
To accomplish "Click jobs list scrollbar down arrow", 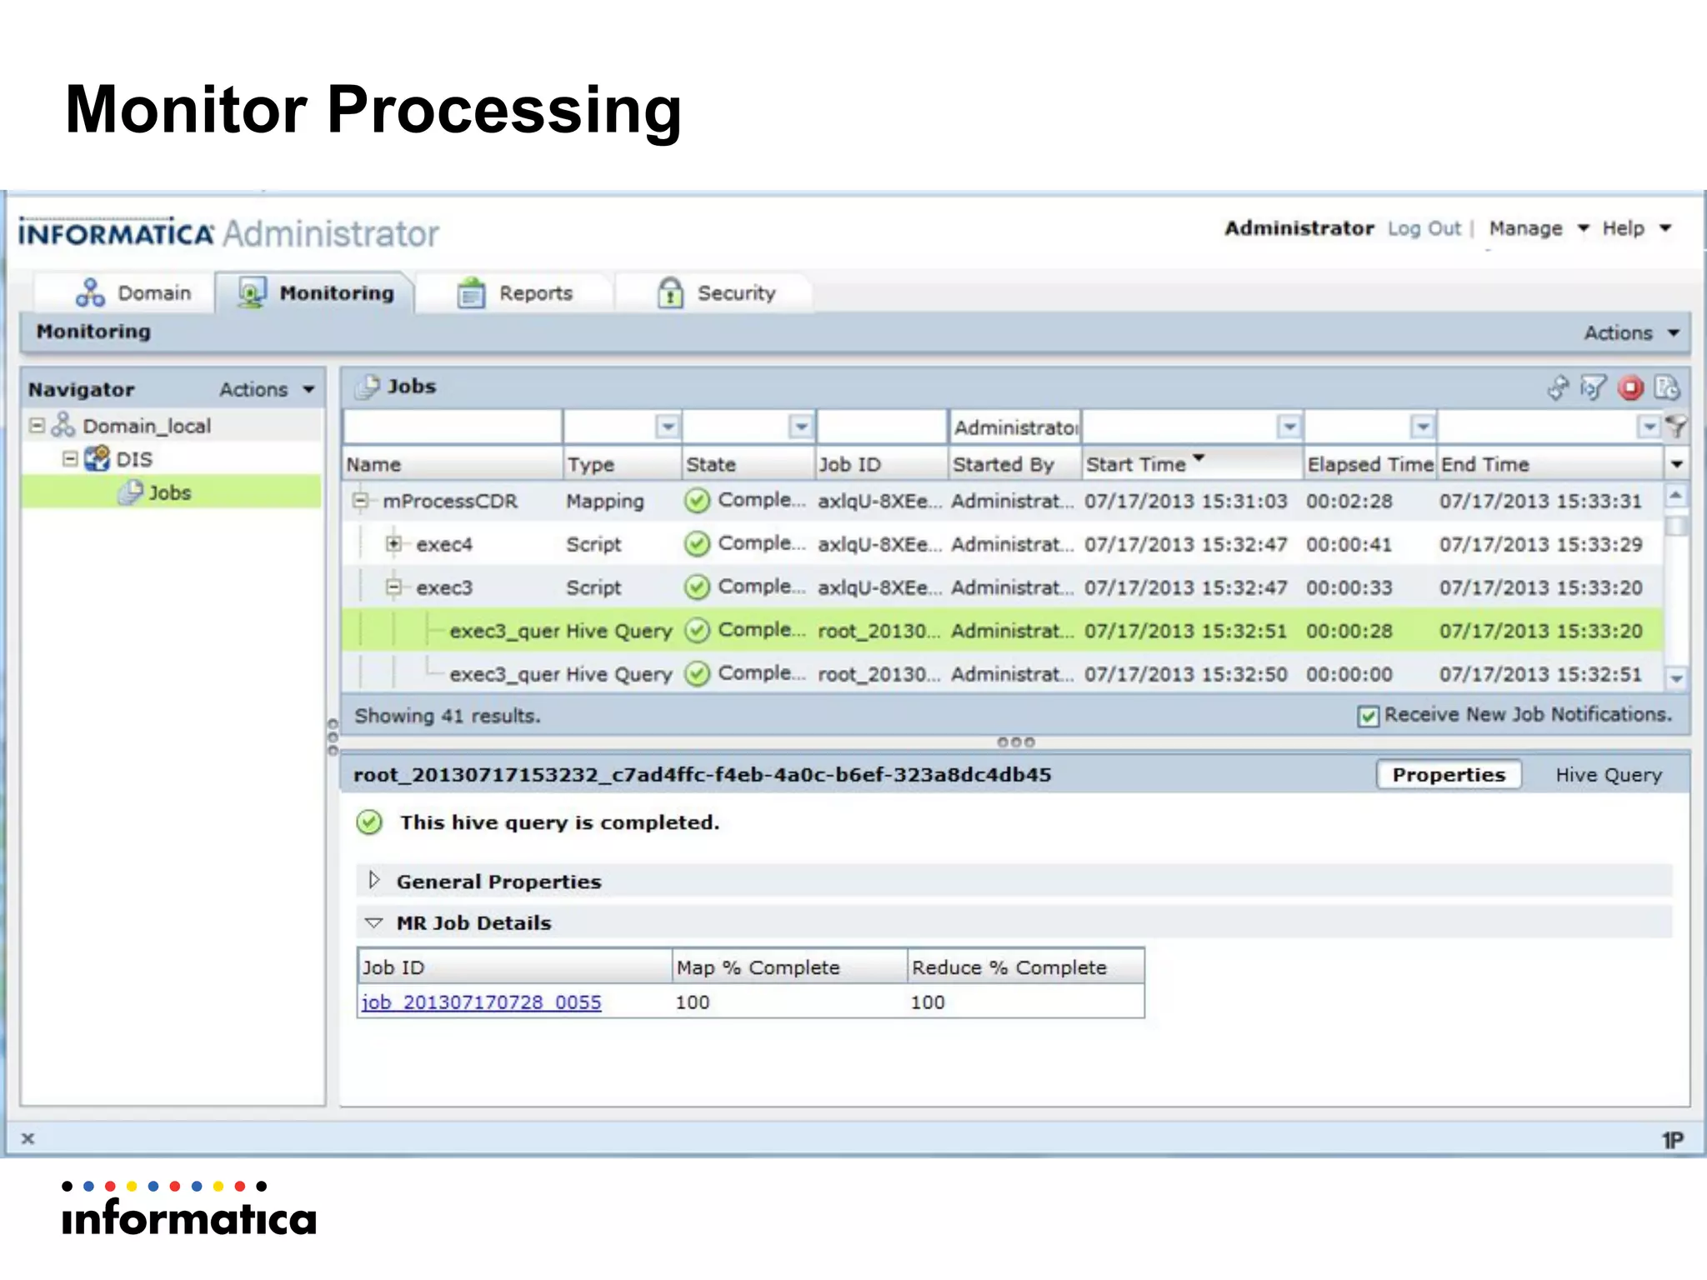I will 1676,679.
